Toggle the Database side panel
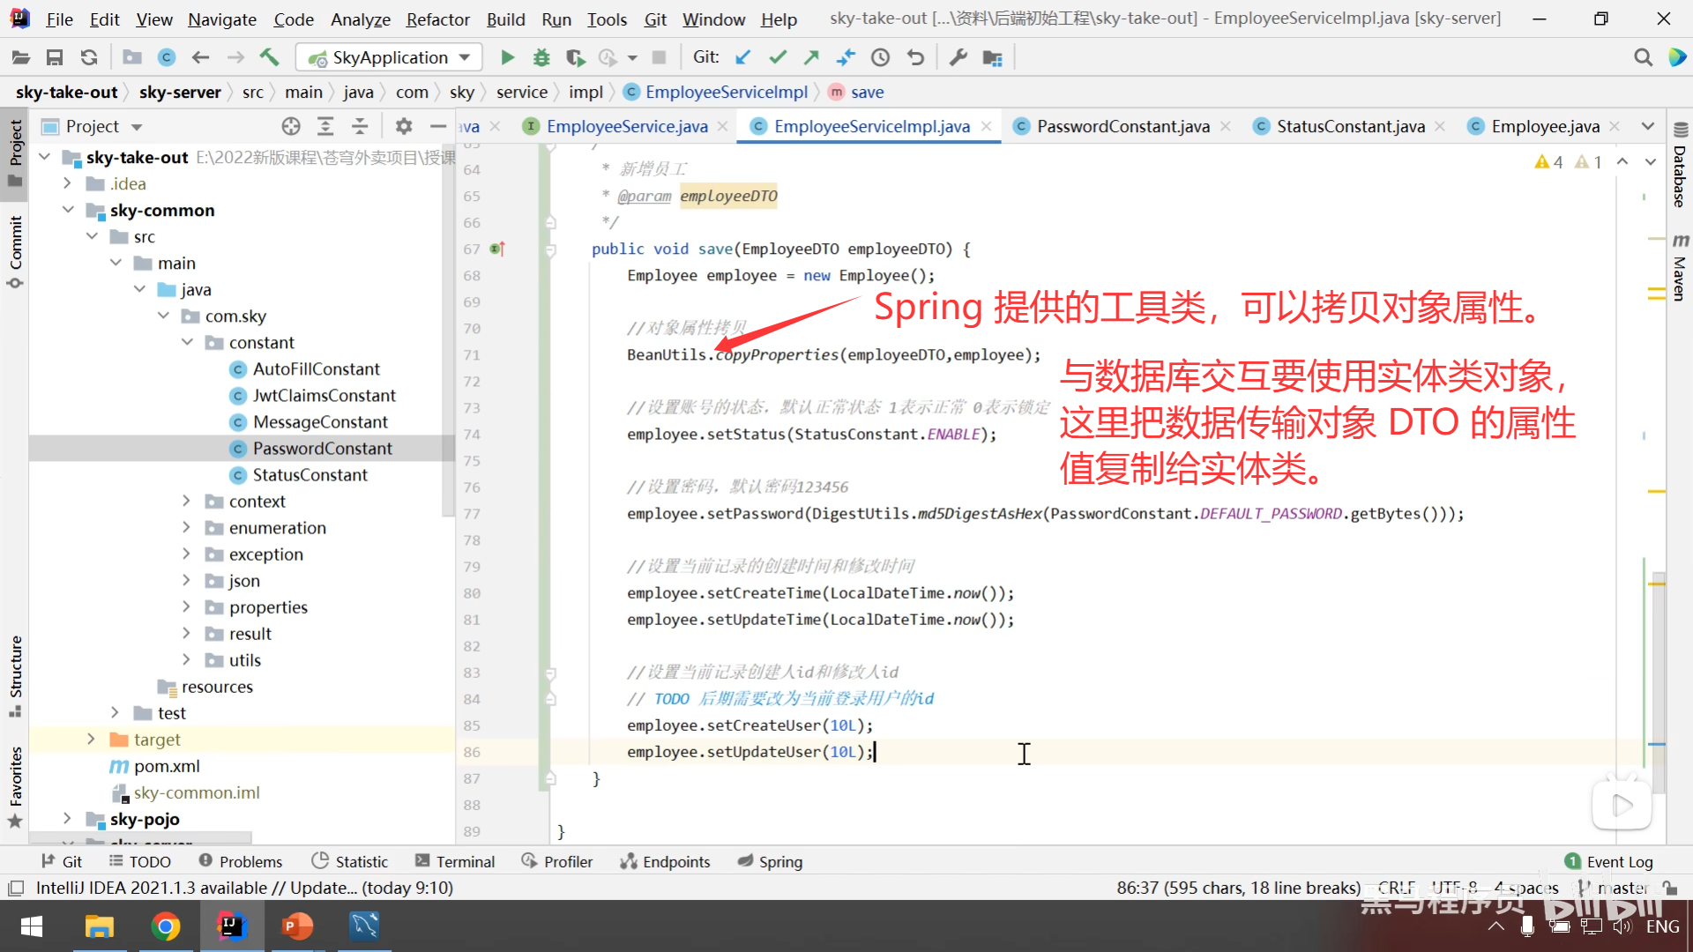 pyautogui.click(x=1680, y=167)
